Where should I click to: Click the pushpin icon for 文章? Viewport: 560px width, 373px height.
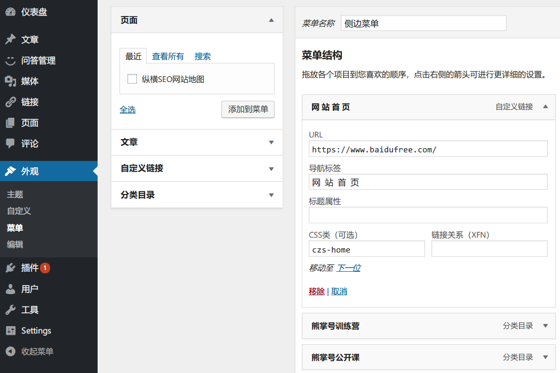(x=10, y=39)
